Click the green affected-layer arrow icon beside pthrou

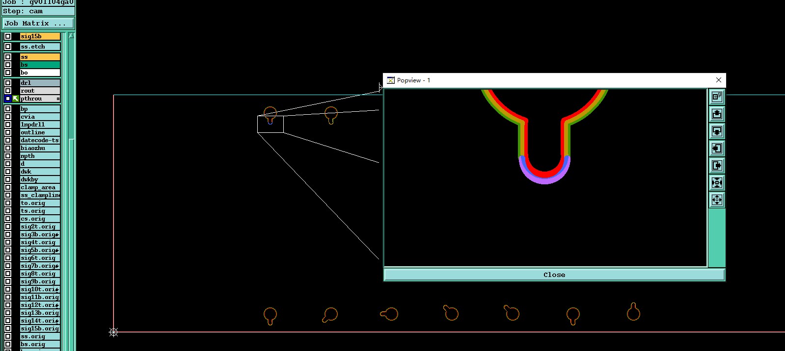click(x=16, y=99)
